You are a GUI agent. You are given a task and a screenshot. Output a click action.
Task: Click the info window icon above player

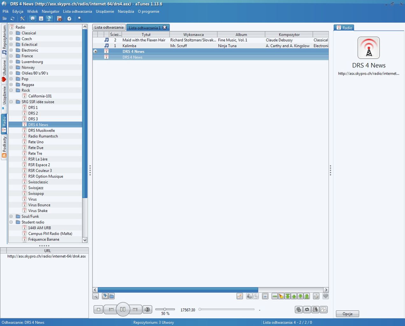265,296
